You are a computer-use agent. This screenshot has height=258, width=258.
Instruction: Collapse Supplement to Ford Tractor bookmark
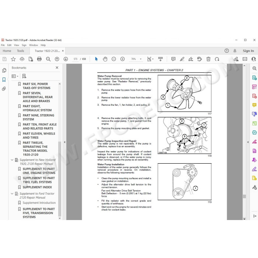(12, 193)
